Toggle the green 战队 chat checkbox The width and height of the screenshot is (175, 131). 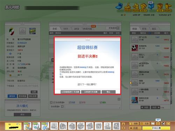[x=101, y=102]
